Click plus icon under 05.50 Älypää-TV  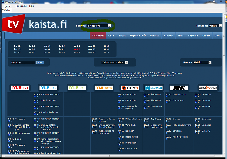point(147,97)
